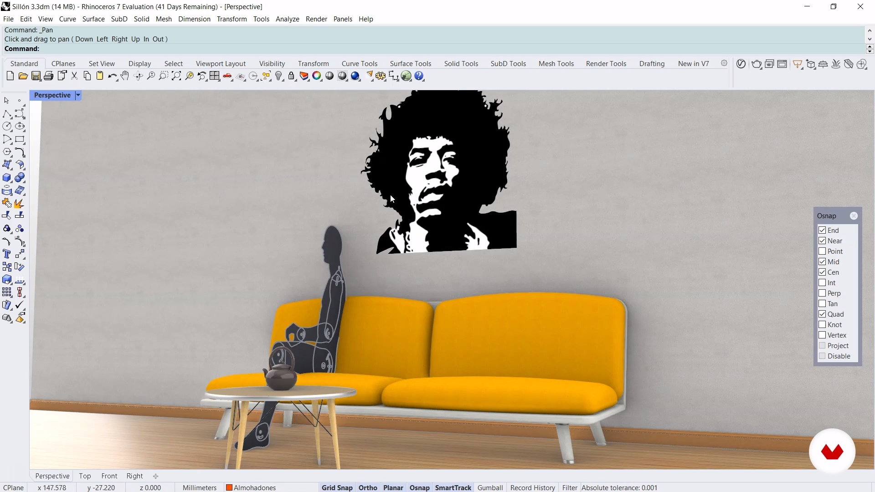Viewport: 875px width, 492px height.
Task: Toggle SmartTrack in status bar
Action: [453, 487]
